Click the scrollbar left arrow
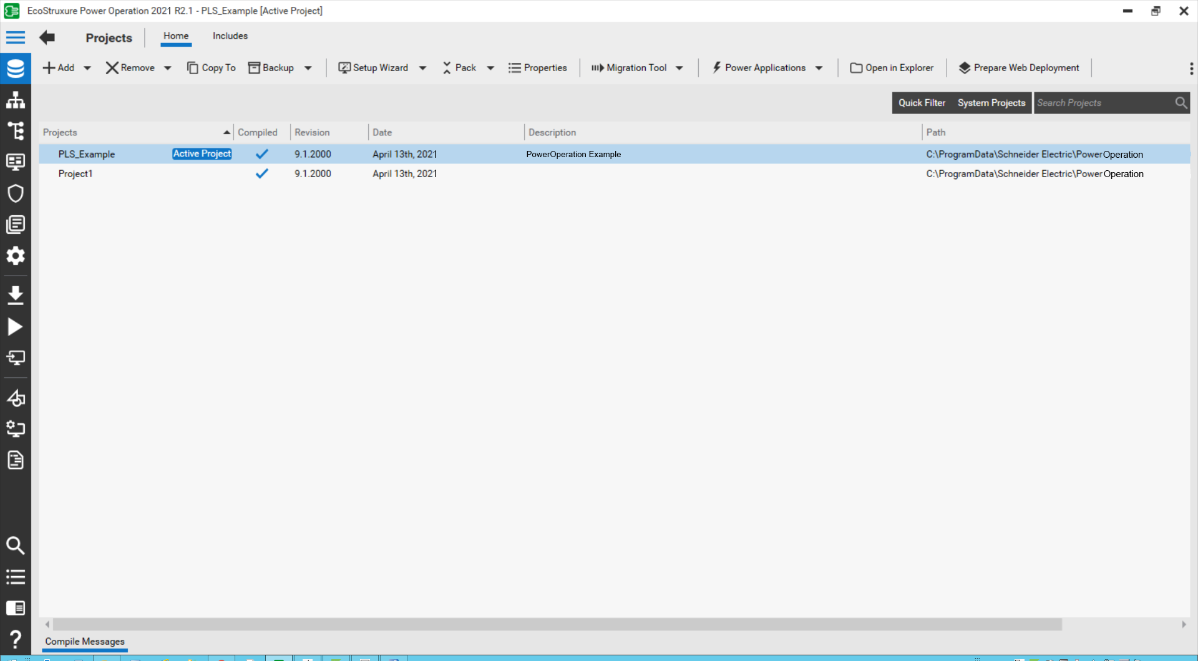The image size is (1198, 661). (47, 624)
